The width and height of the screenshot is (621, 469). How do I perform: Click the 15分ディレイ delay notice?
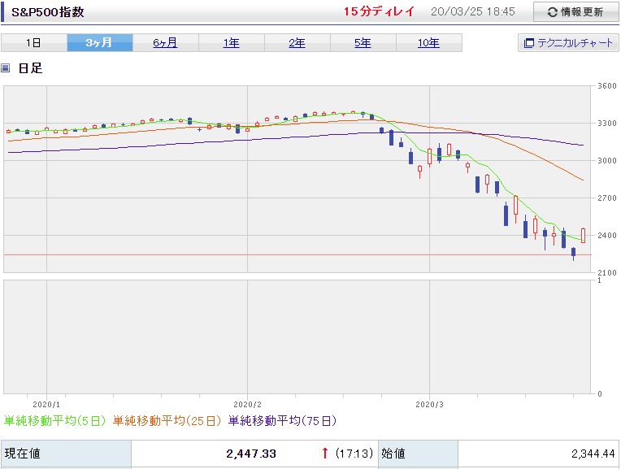tap(379, 11)
